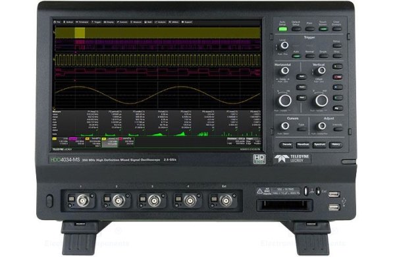This screenshot has height=257, width=395.
Task: Tap the P5 rise(C1) measurement column
Action: point(180,123)
